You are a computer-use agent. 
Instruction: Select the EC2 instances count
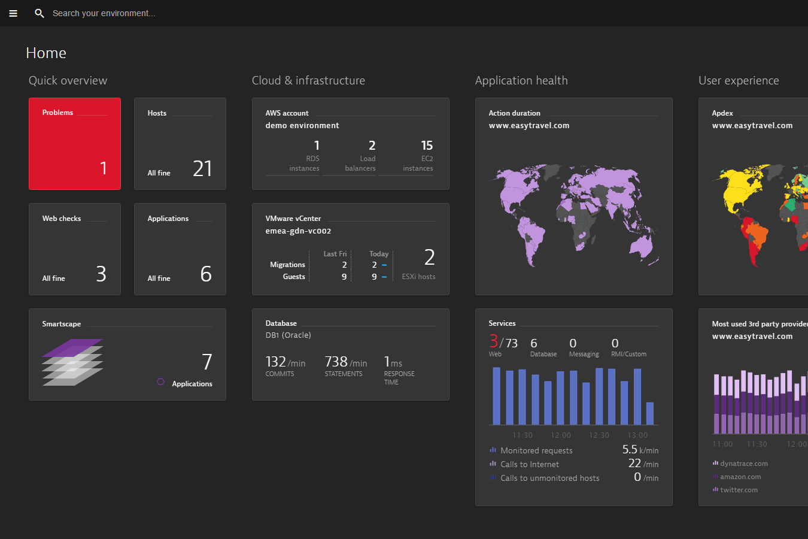click(426, 146)
